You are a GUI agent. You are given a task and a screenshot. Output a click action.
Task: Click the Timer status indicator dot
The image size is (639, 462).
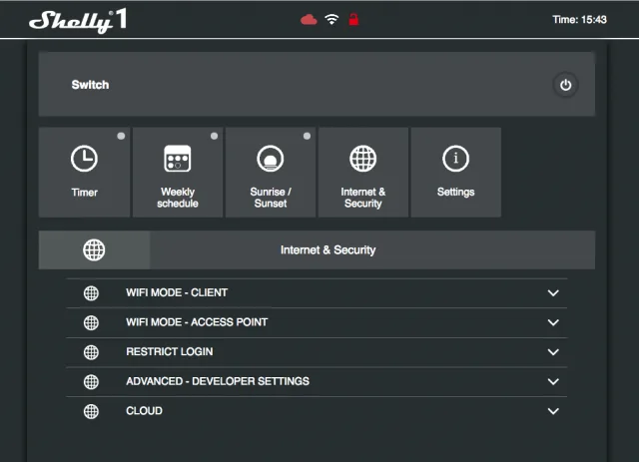coord(121,136)
